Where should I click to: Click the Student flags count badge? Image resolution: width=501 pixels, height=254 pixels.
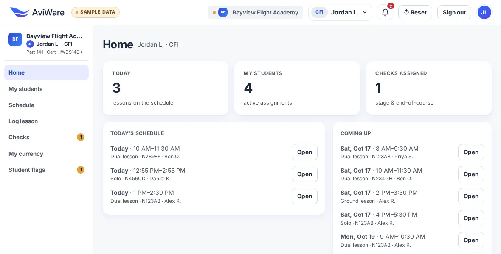pos(81,170)
